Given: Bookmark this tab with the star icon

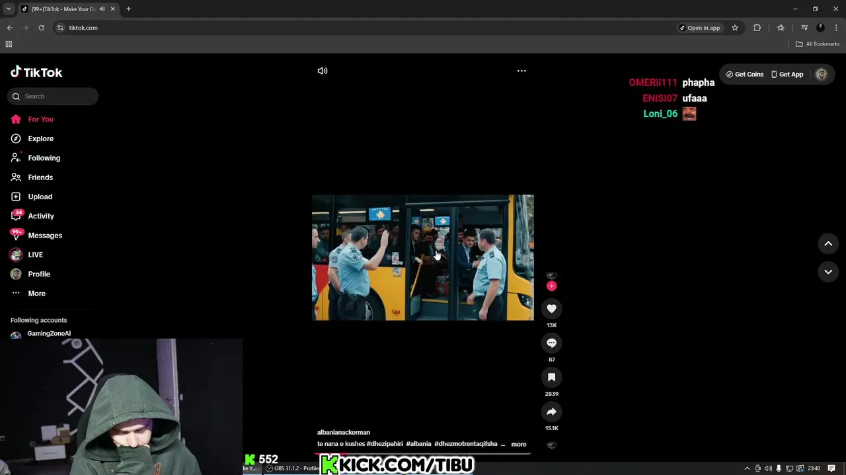Looking at the screenshot, I should [735, 28].
